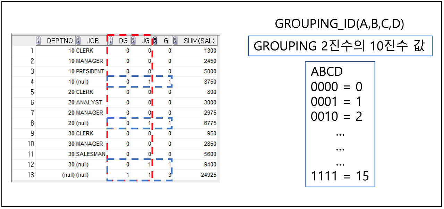The width and height of the screenshot is (444, 209).
Task: Click the 5000 salary sum cell
Action: coord(210,71)
